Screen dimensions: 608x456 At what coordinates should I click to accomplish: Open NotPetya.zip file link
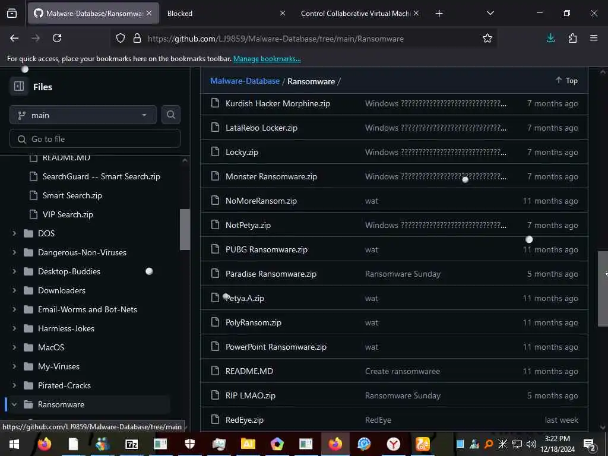248,225
